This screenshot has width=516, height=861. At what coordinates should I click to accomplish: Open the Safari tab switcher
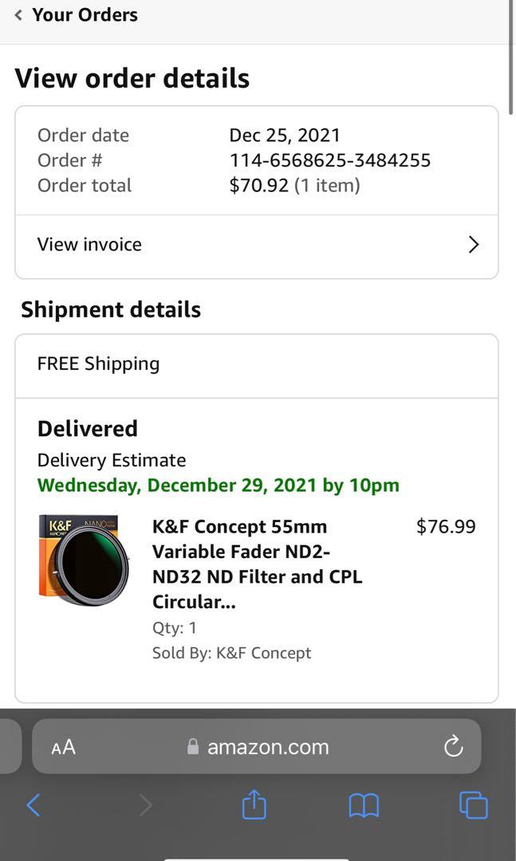coord(472,805)
